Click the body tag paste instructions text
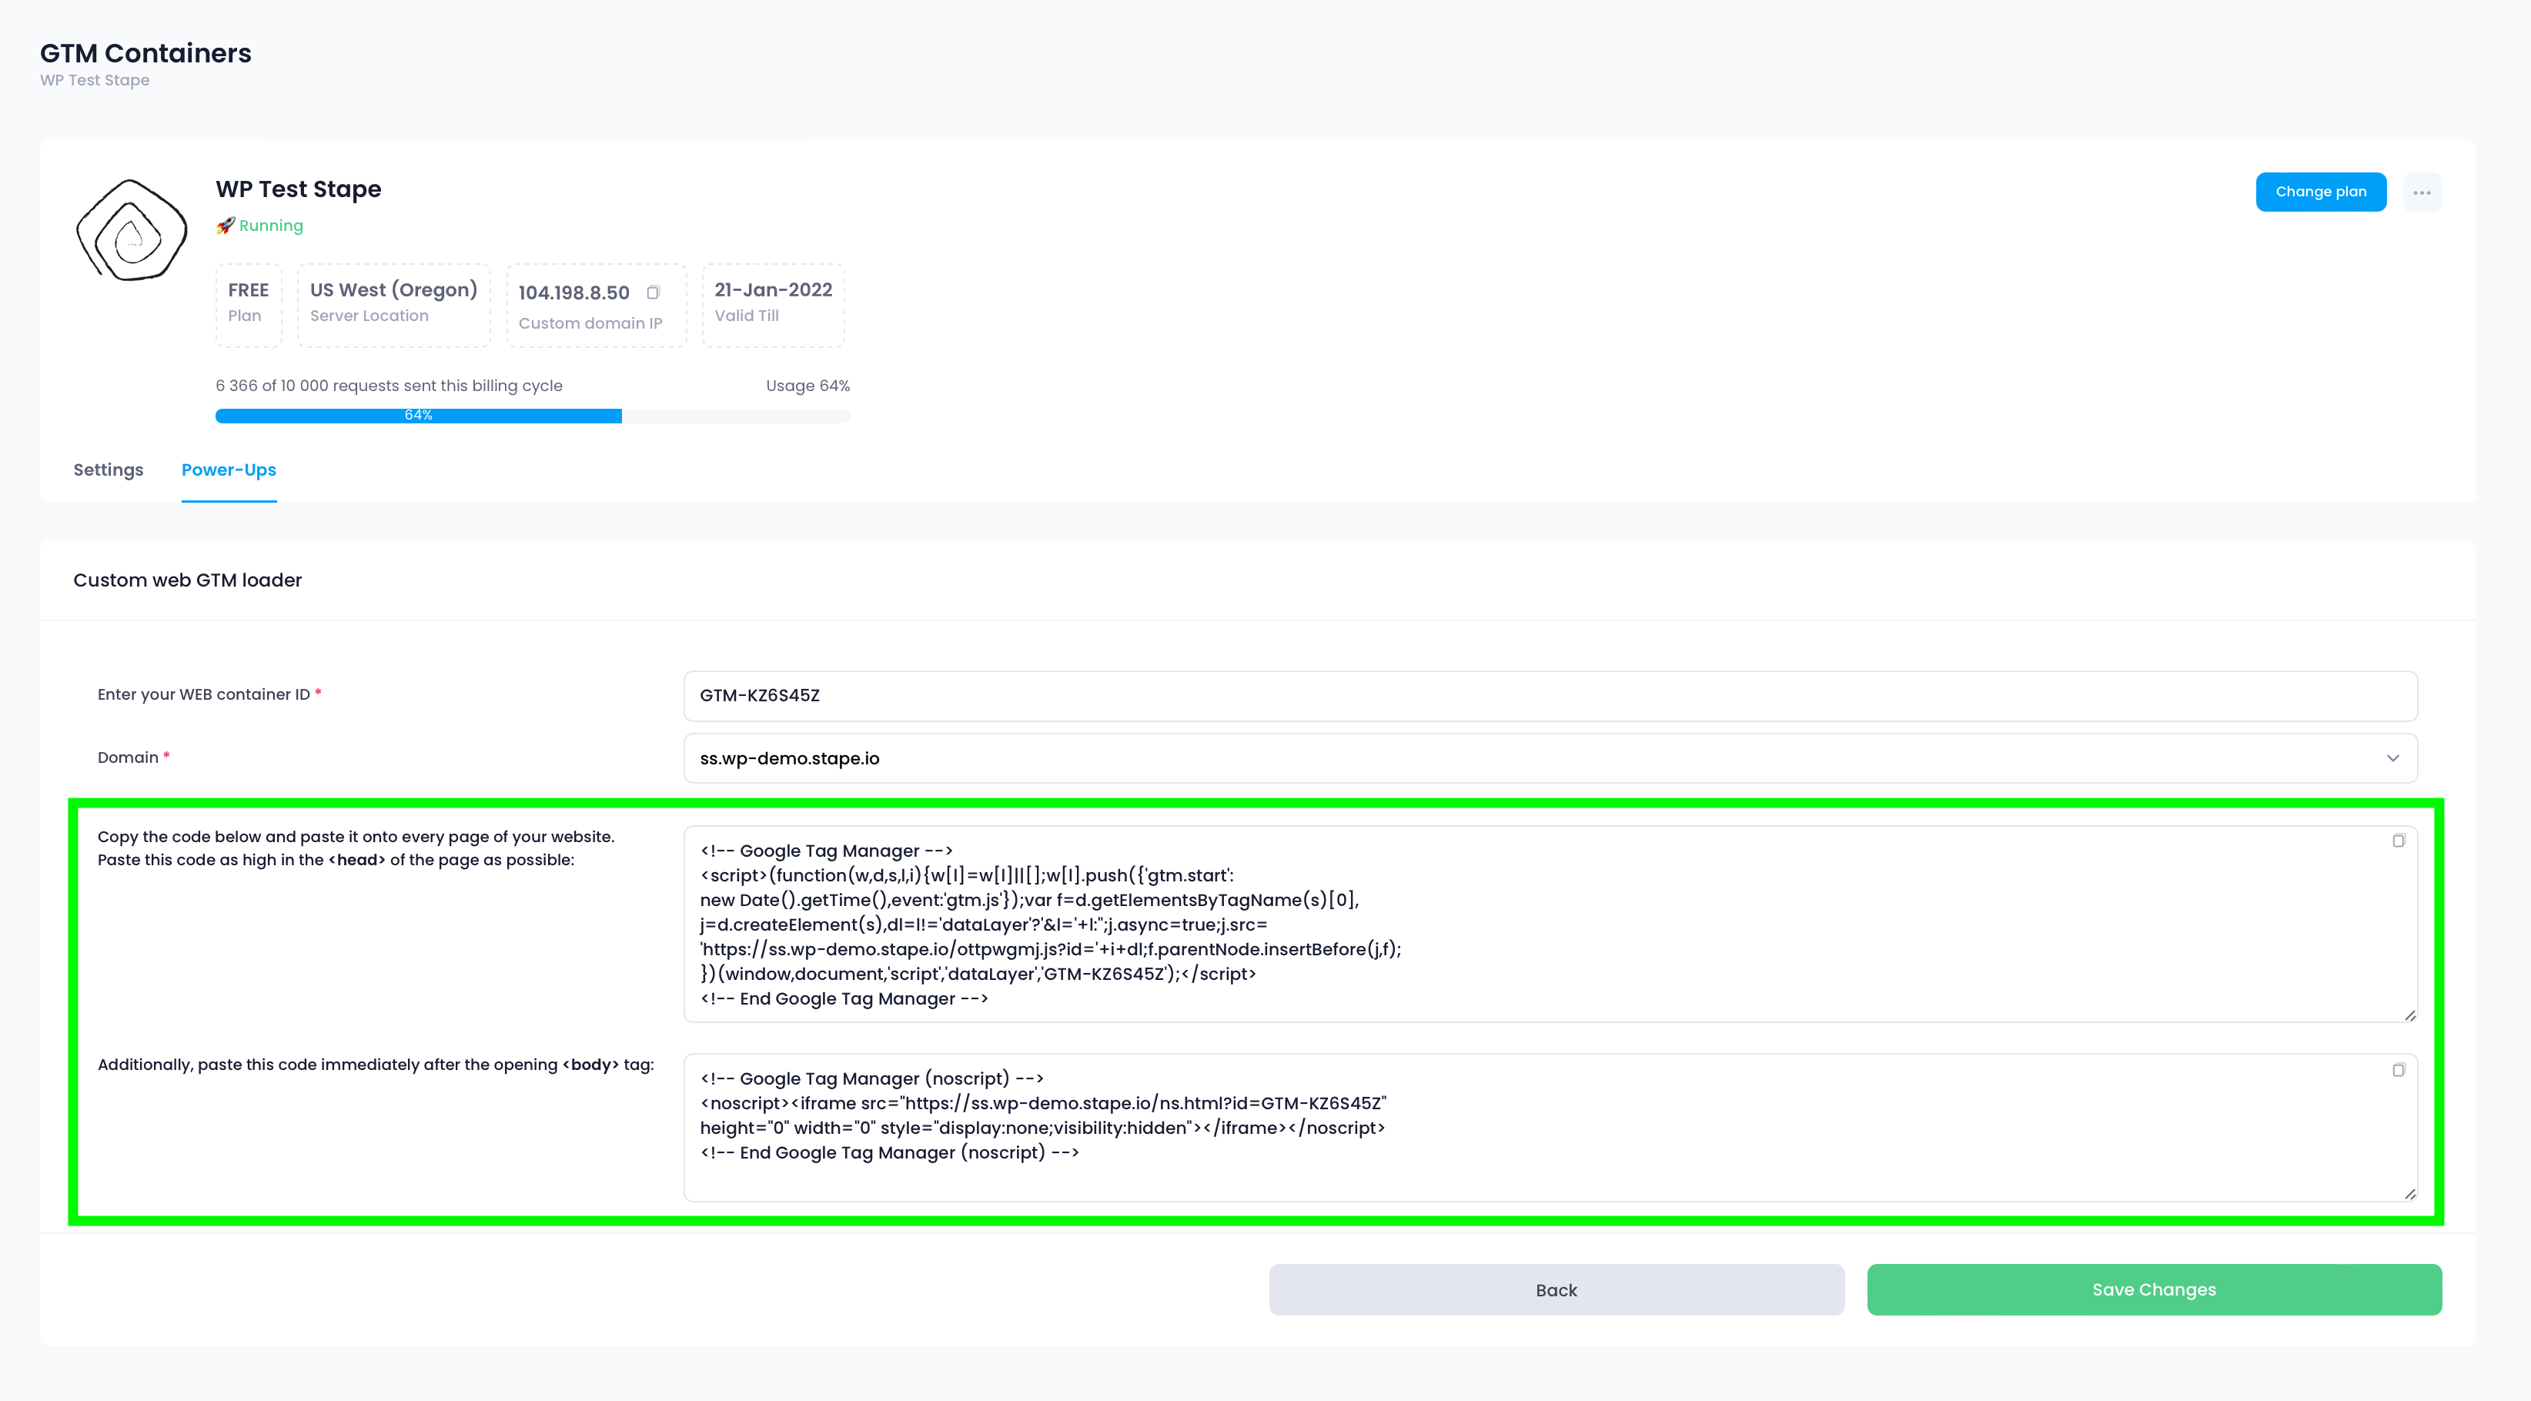The image size is (2531, 1401). (376, 1065)
